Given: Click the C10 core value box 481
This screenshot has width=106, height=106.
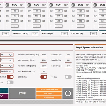Looking at the screenshot, I should point(59,11).
